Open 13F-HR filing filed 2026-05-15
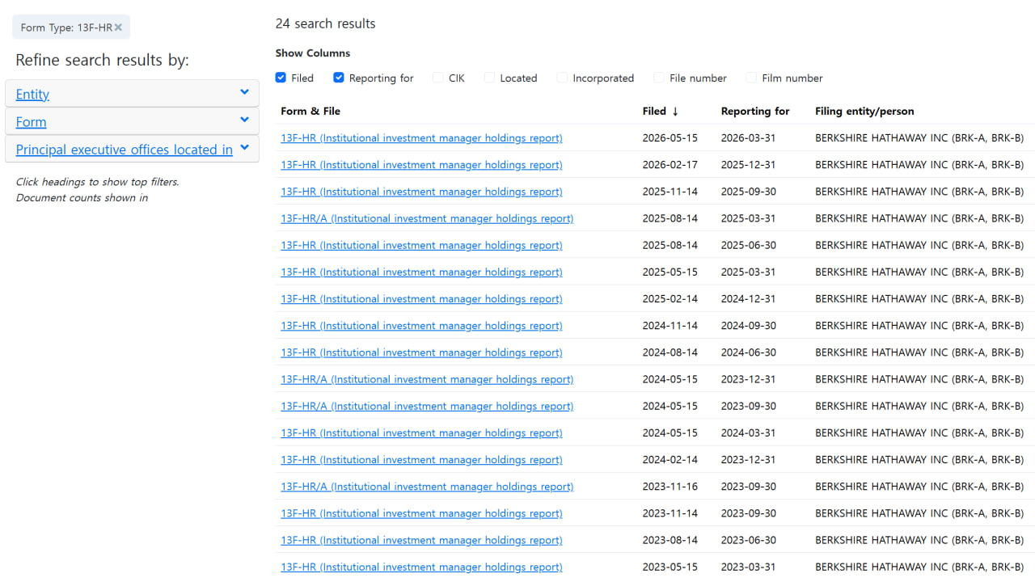Viewport: 1035px width, 578px height. coord(421,138)
